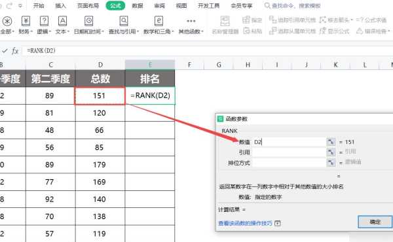Screen dimensions: 393x242
Task: Click the 数值 input field containing D2
Action: (x=289, y=142)
